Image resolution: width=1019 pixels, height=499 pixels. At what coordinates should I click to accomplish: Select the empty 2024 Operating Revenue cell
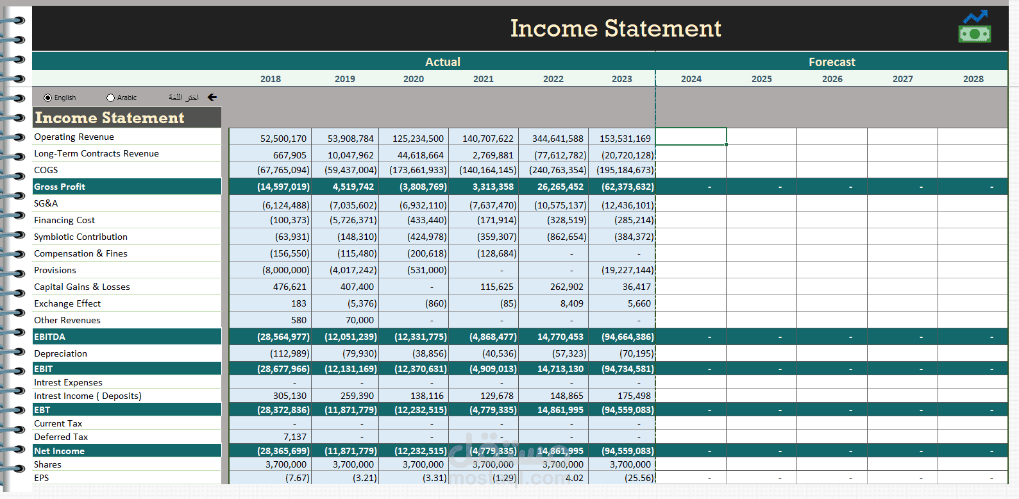(691, 137)
